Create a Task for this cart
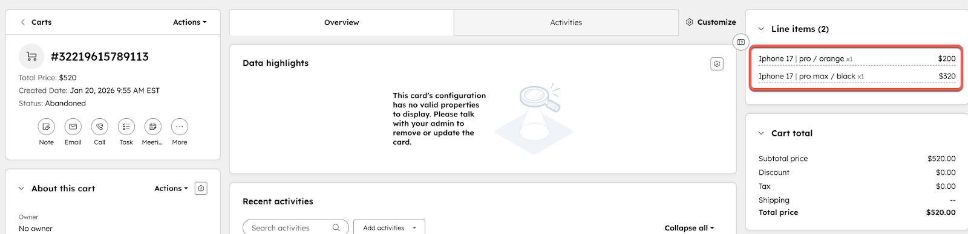The image size is (968, 234). click(x=126, y=127)
